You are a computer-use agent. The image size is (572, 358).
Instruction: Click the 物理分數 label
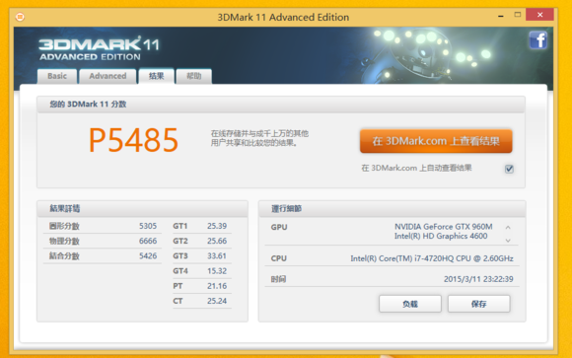64,241
